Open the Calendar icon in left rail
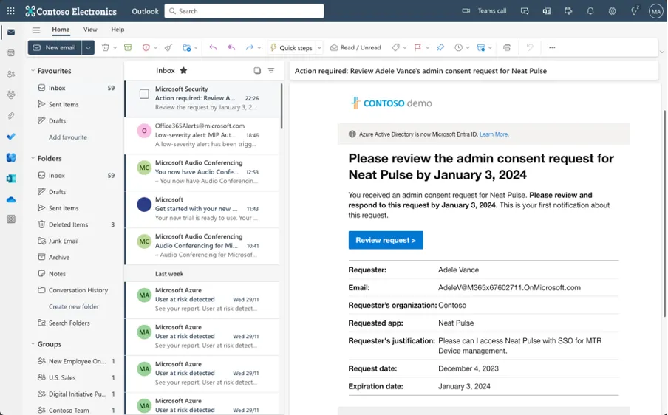 click(x=10, y=53)
